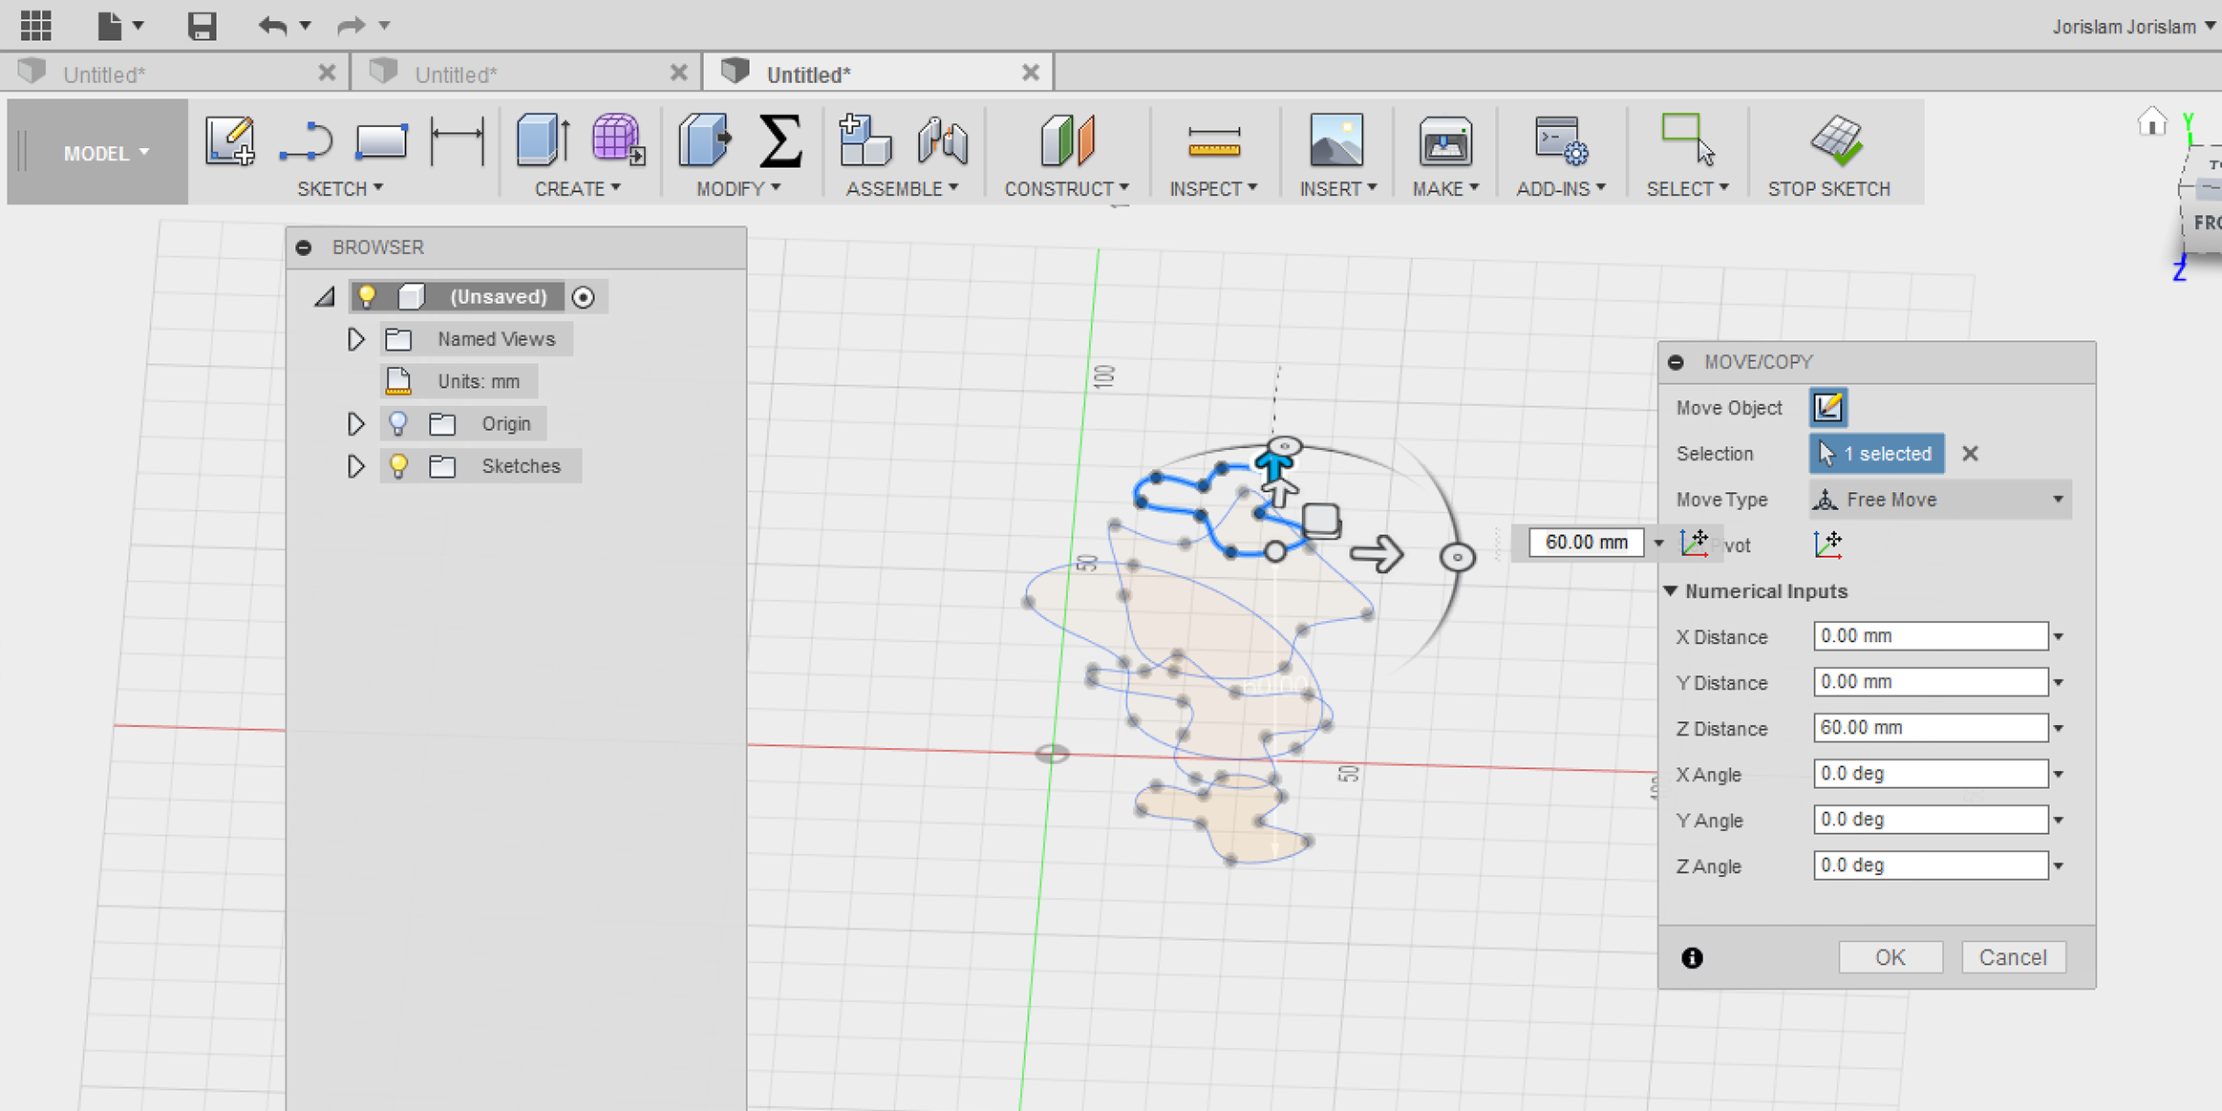Click the Joint tool icon

(x=942, y=140)
